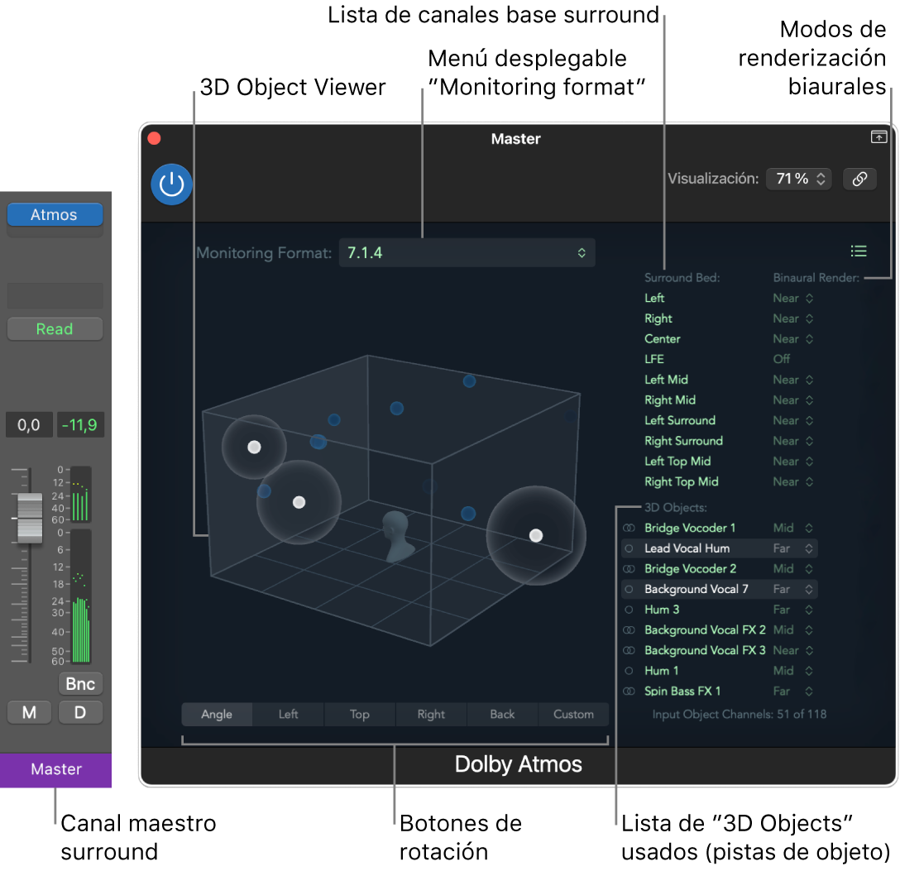Click the stereo icon beside Background Vocal FX 2
This screenshot has width=900, height=871.
(x=629, y=629)
